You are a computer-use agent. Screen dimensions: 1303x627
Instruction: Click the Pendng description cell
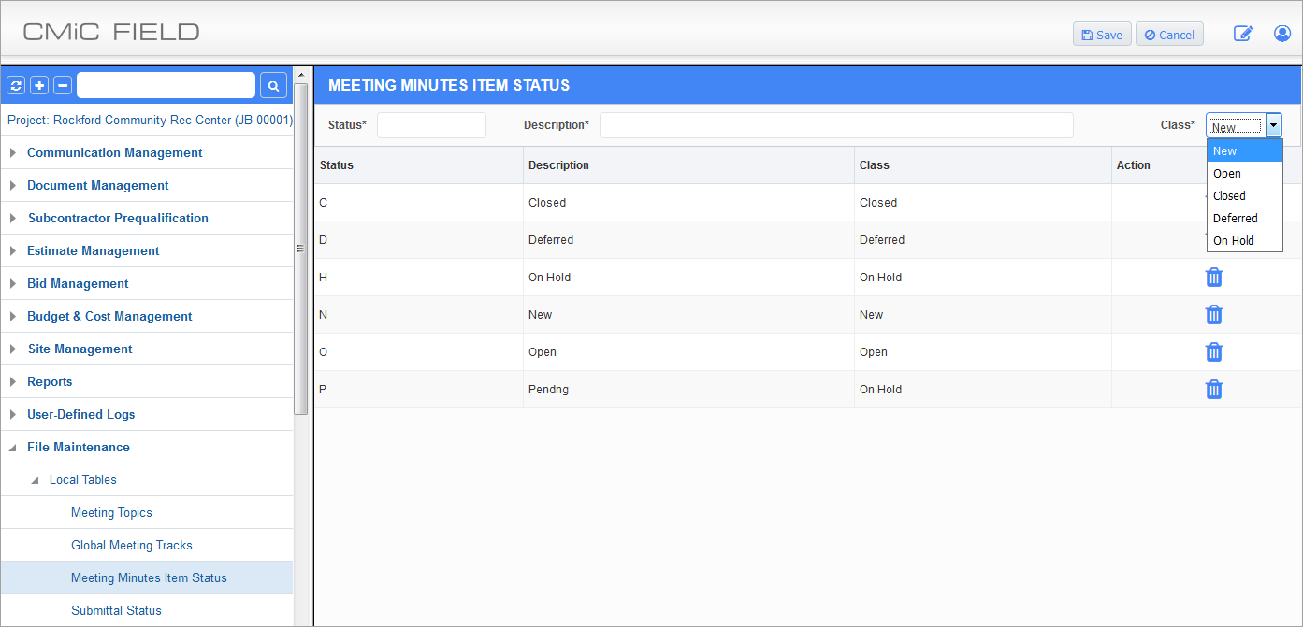click(x=688, y=389)
